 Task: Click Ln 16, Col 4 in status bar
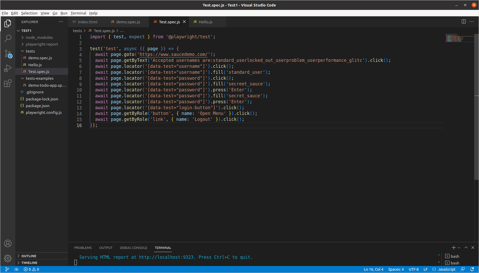click(x=373, y=269)
